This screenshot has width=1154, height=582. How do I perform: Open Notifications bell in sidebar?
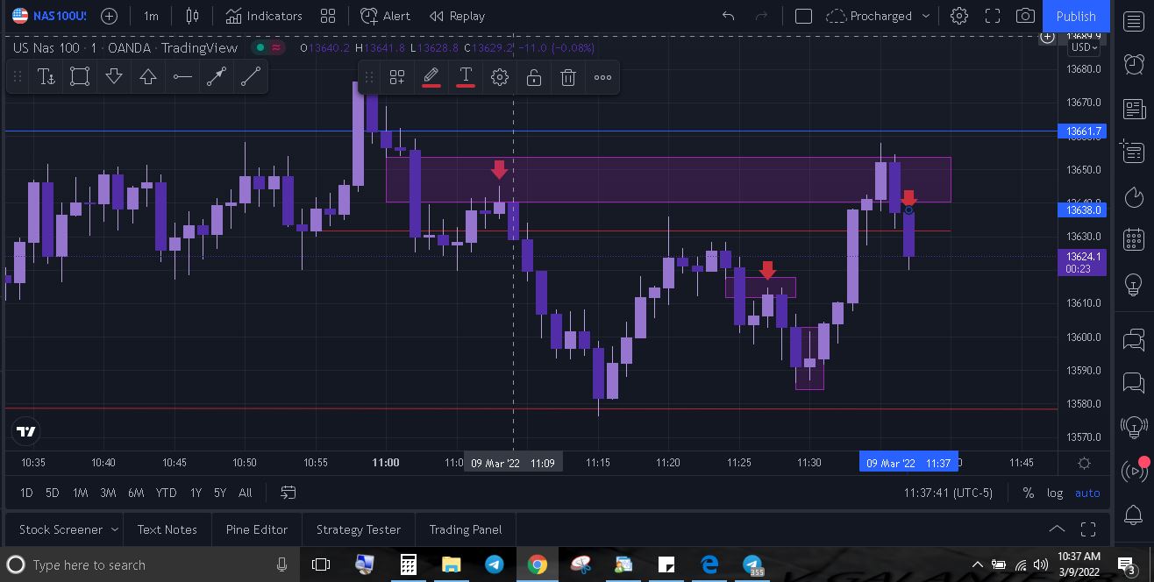pos(1134,515)
